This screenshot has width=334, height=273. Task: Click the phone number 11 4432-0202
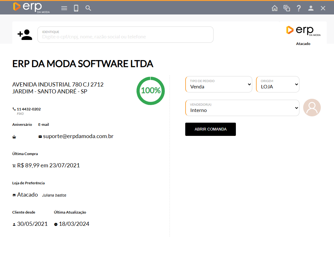tap(29, 109)
